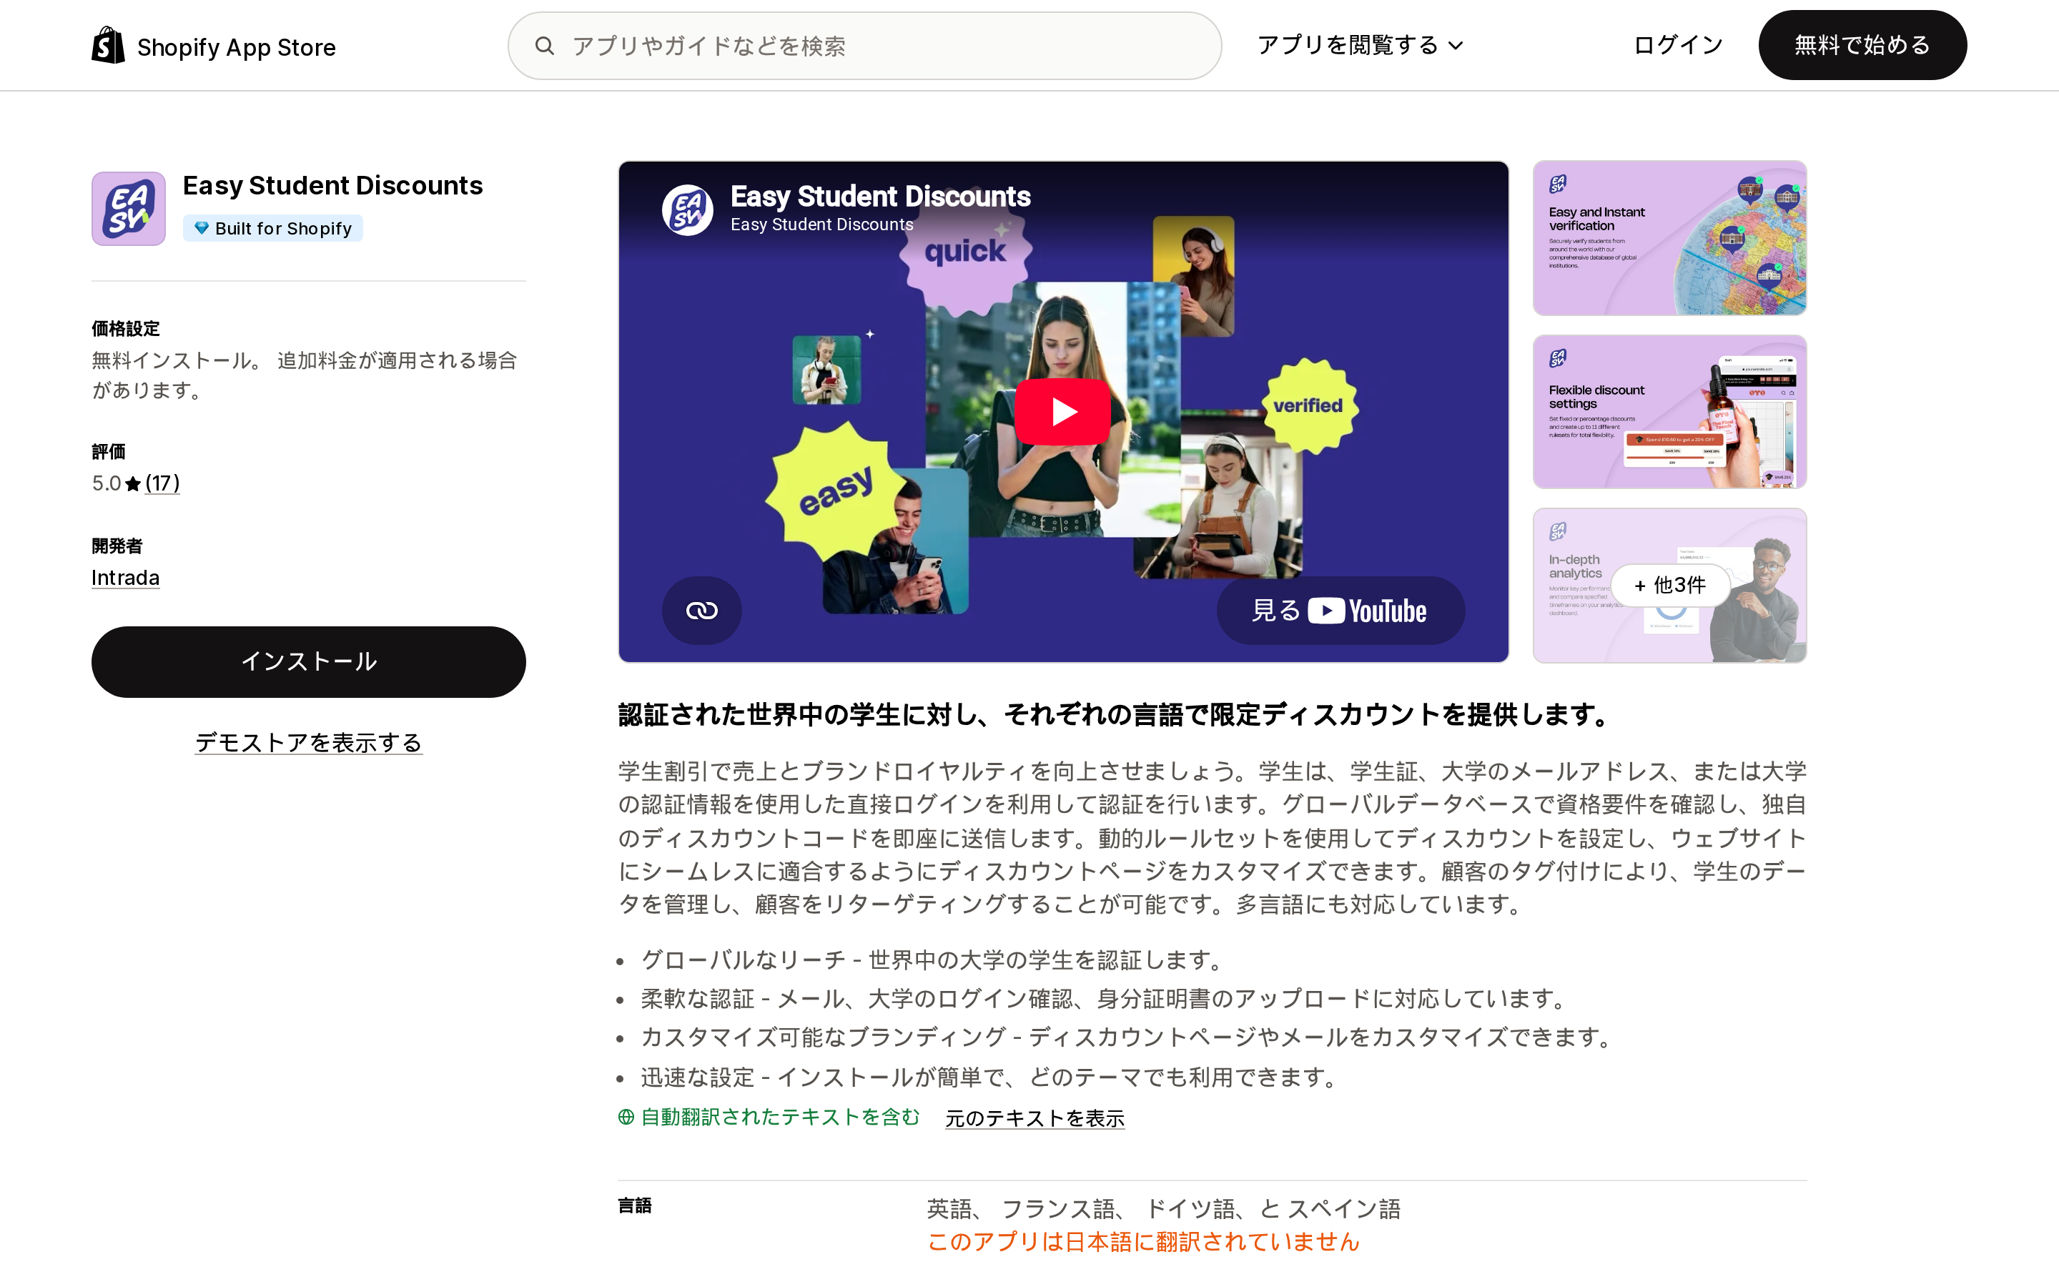Viewport: 2059px width, 1287px height.
Task: Click the 無料で始める button
Action: pos(1862,45)
